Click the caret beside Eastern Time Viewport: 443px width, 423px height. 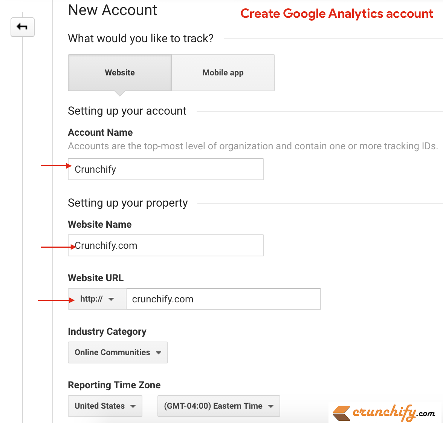270,406
